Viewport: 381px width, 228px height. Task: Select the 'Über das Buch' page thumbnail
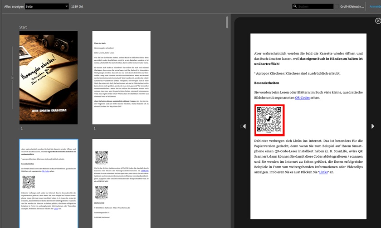click(121, 78)
